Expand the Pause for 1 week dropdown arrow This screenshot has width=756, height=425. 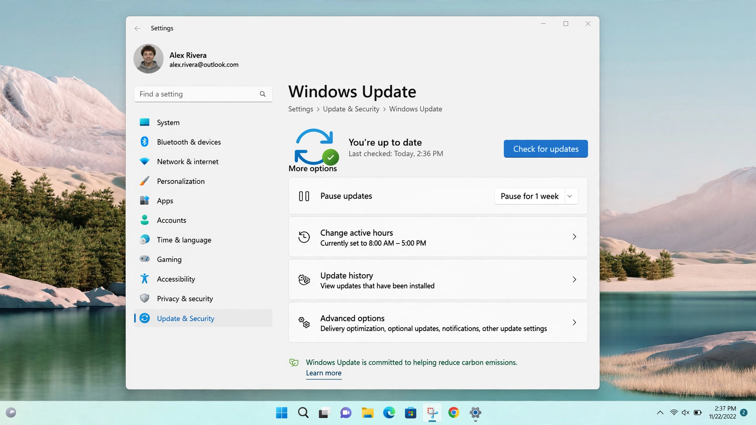(x=570, y=196)
